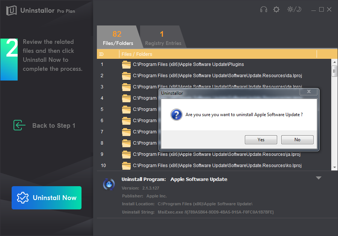Close the Uninstallor confirmation dialog
This screenshot has height=236, width=338.
(x=308, y=91)
